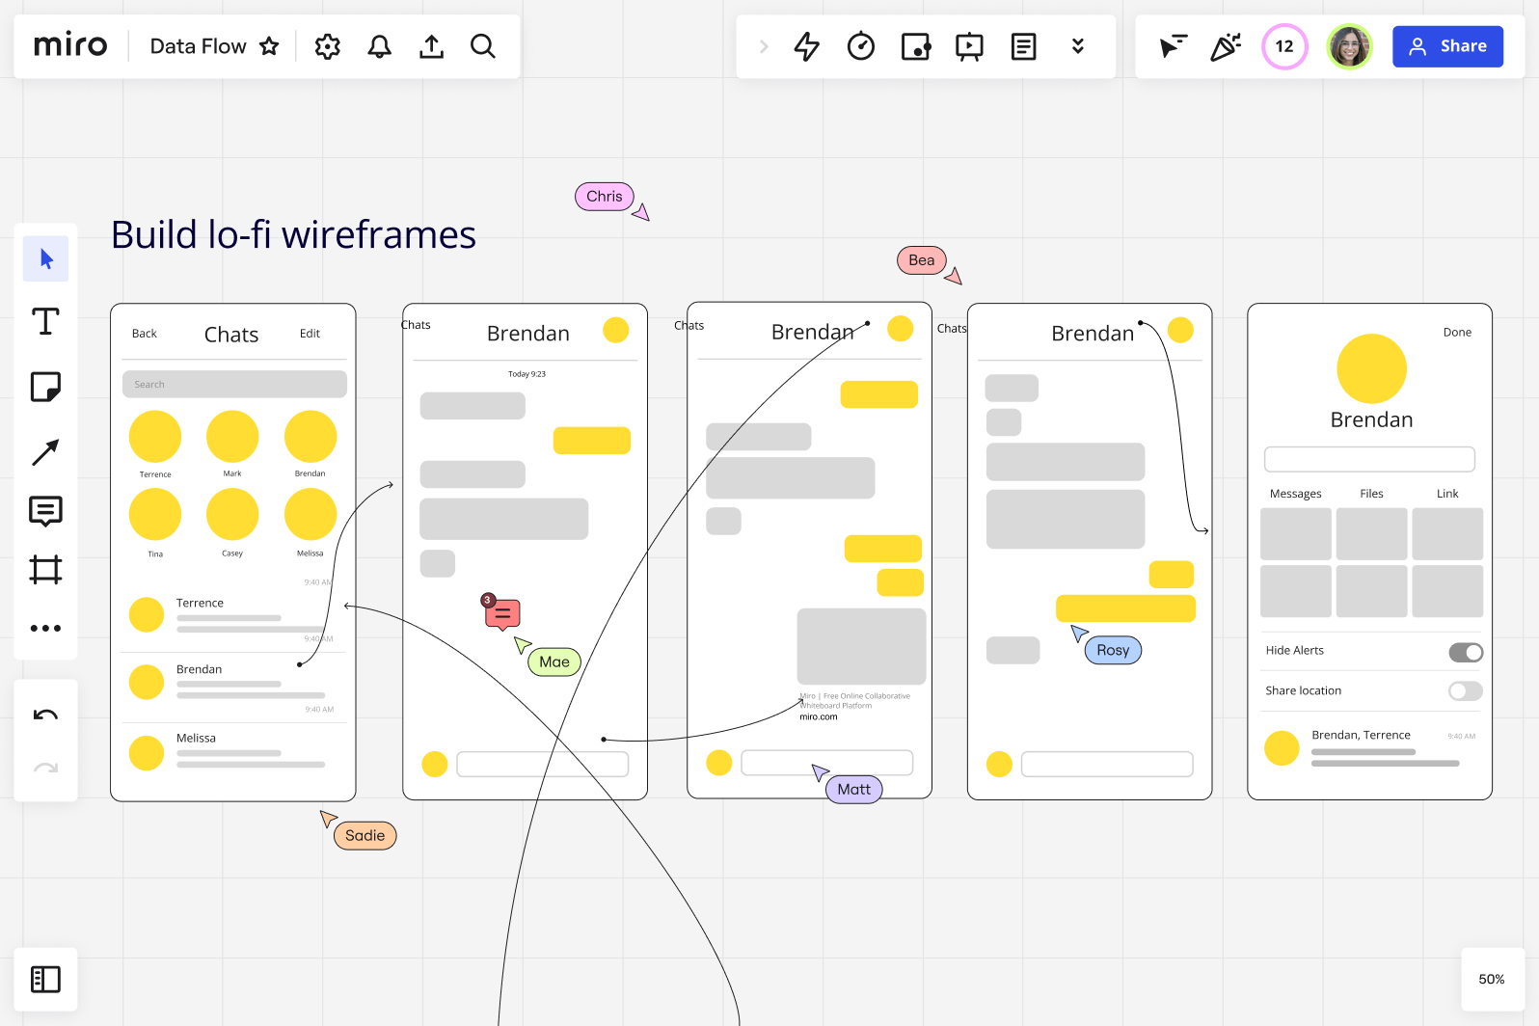Enable the Share location switch
This screenshot has width=1539, height=1026.
pos(1465,691)
